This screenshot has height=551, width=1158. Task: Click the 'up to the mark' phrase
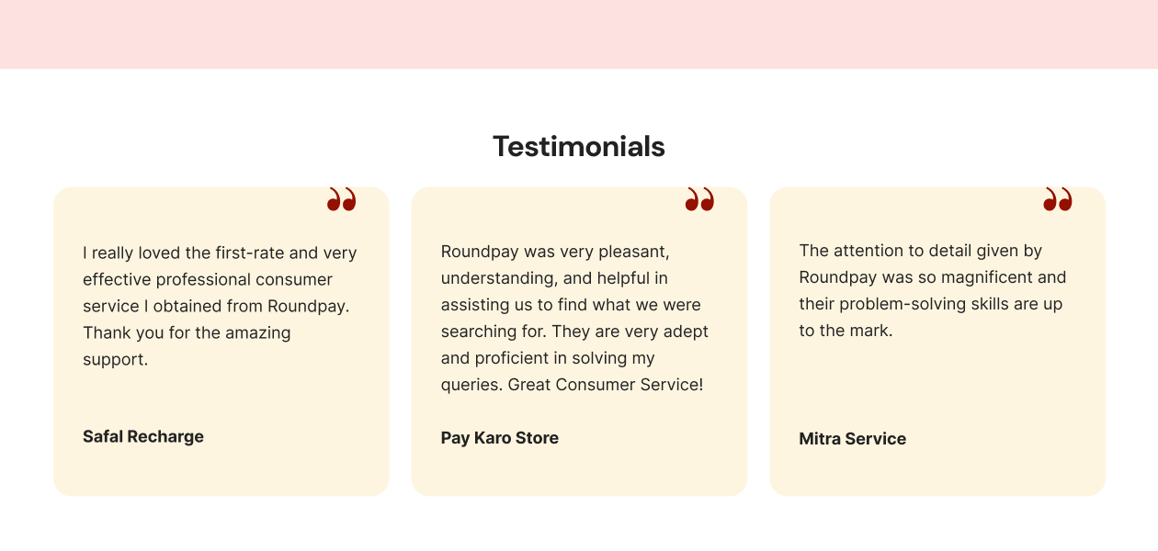point(846,331)
